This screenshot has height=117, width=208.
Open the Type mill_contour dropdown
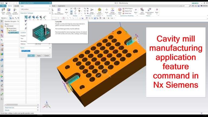35,9
